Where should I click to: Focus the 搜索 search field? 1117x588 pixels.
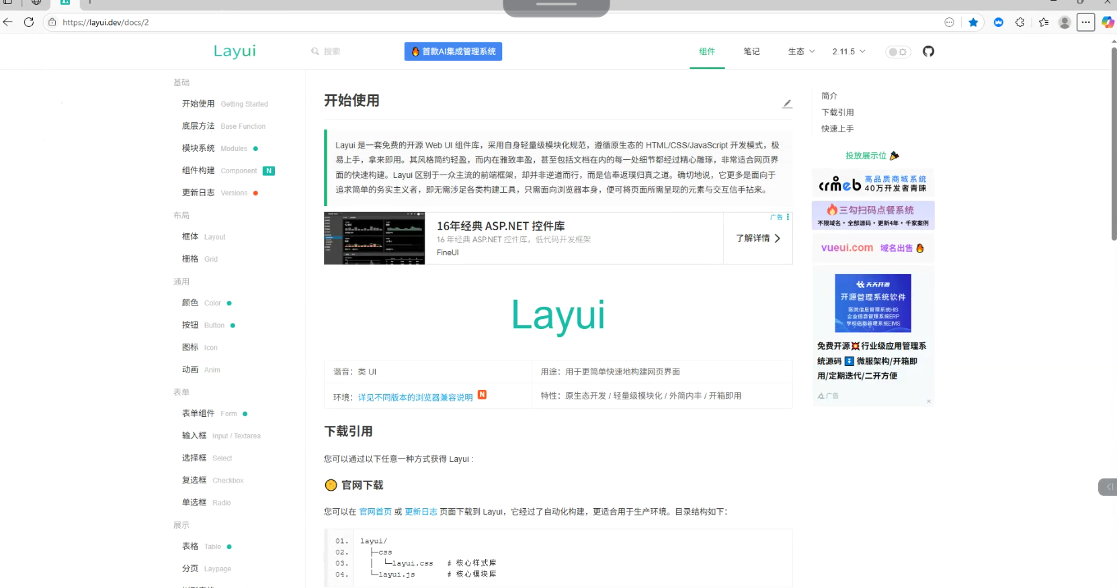332,52
